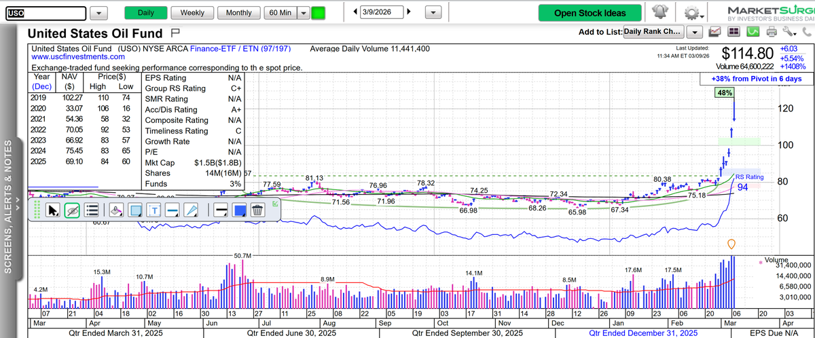Open the wrench tools menu
This screenshot has width=815, height=338.
pos(790,31)
